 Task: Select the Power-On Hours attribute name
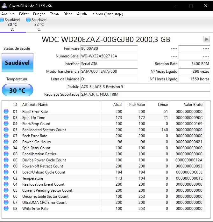click(x=37, y=142)
